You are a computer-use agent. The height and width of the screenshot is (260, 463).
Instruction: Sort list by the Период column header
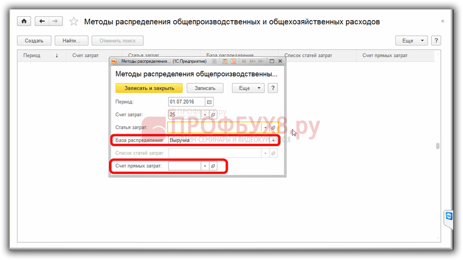[32, 55]
